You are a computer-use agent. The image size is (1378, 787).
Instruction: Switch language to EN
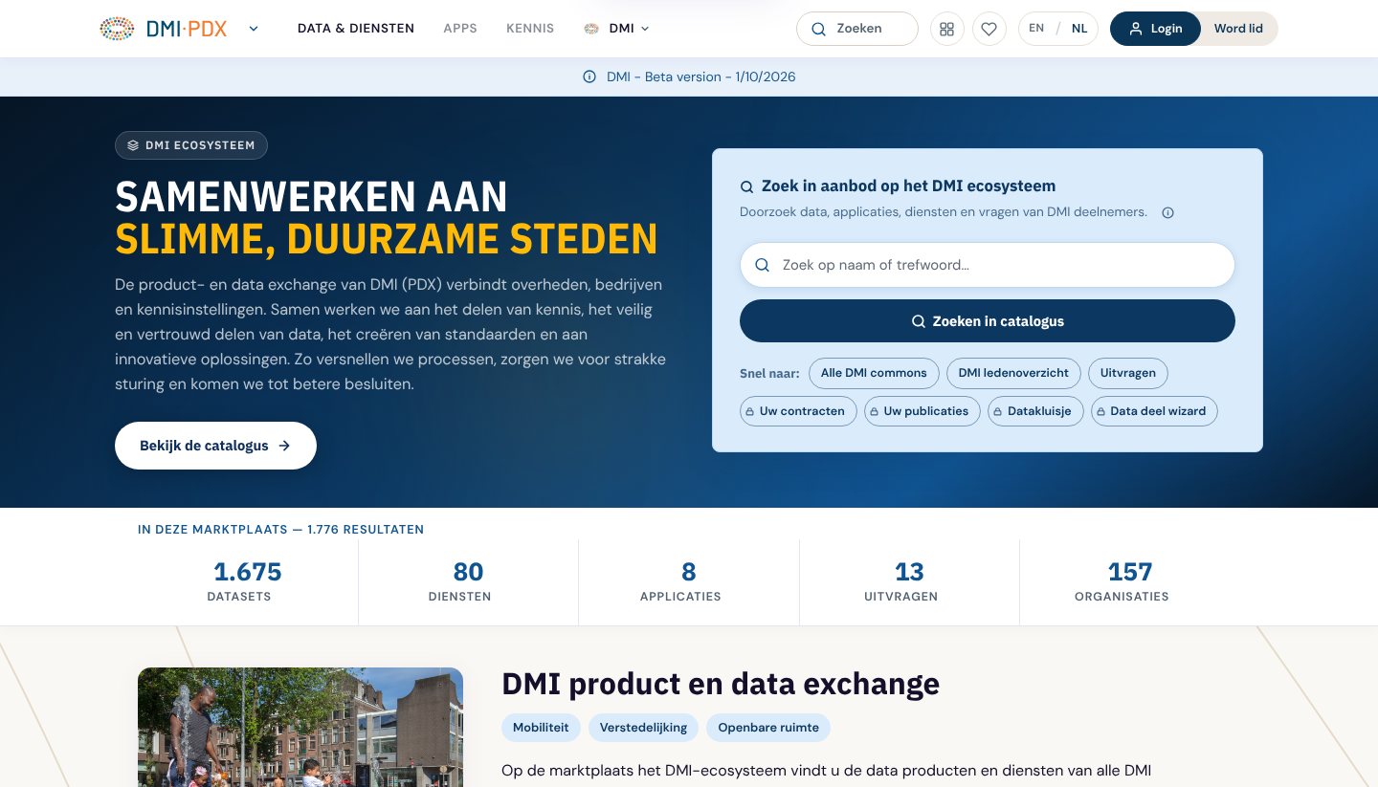click(x=1036, y=29)
